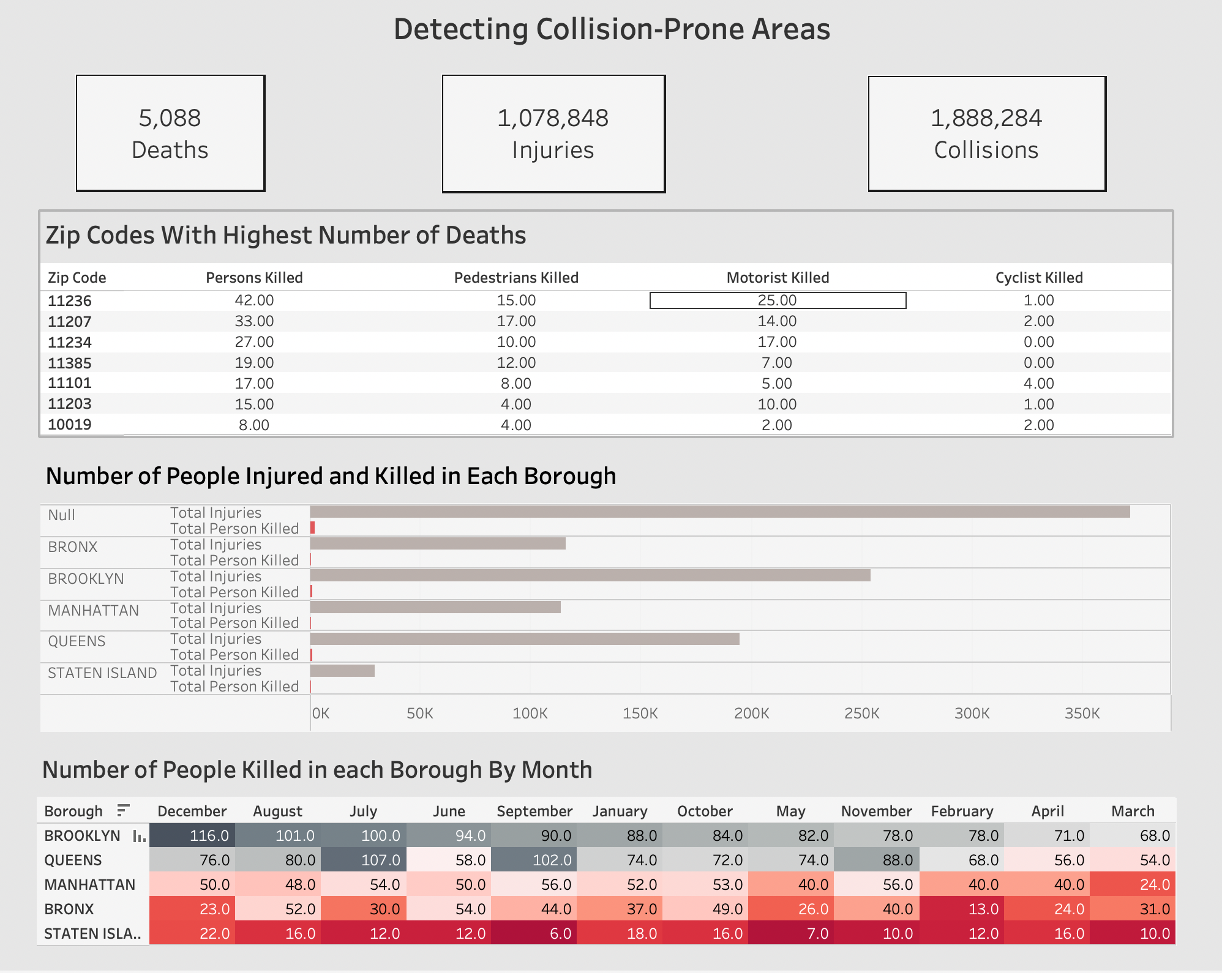Click the QUEENS row label in heatmap

pos(73,860)
